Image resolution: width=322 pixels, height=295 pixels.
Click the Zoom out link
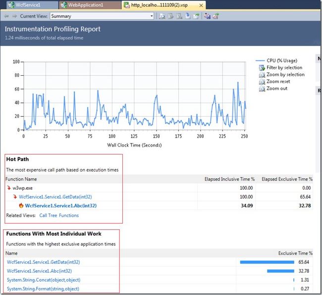tap(277, 89)
